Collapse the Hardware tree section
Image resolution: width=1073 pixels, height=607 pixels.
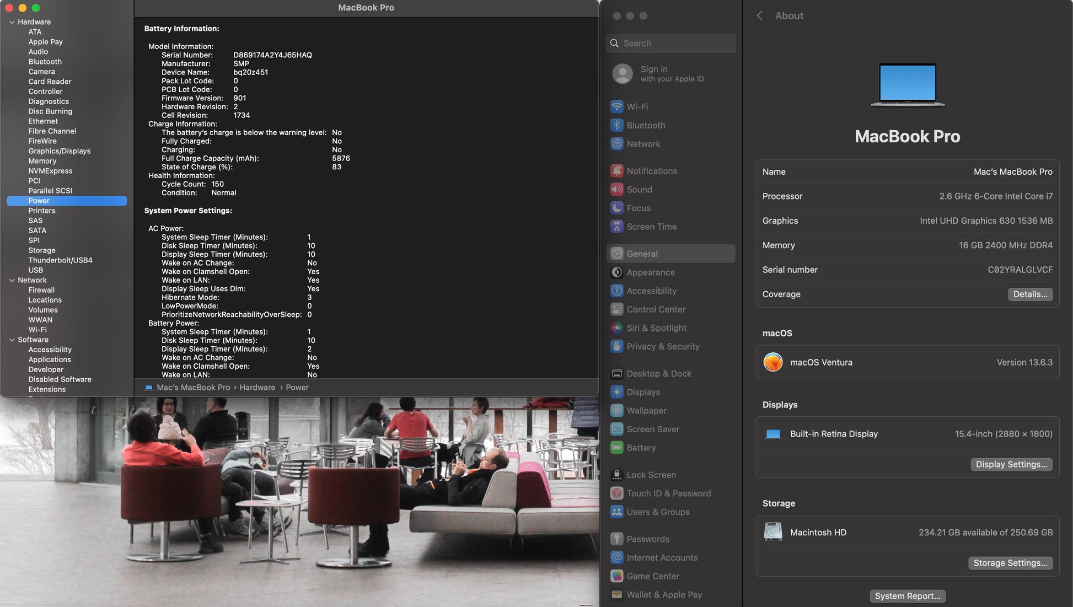click(x=12, y=22)
